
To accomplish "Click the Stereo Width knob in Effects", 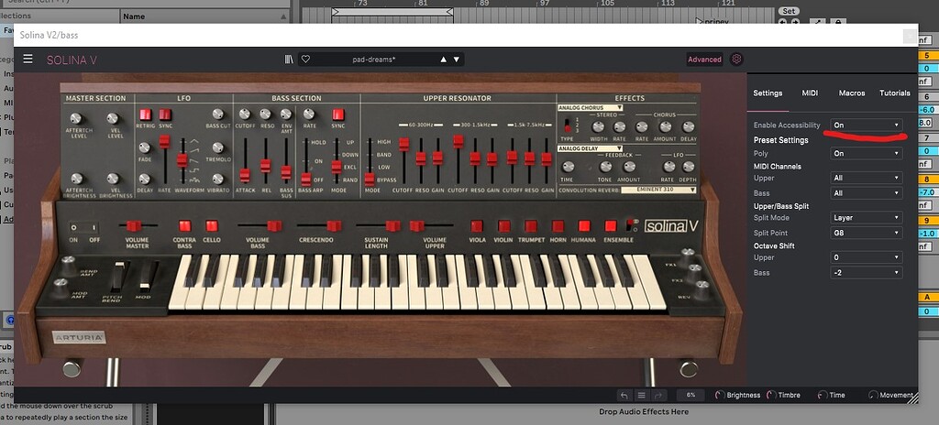I will [x=598, y=127].
